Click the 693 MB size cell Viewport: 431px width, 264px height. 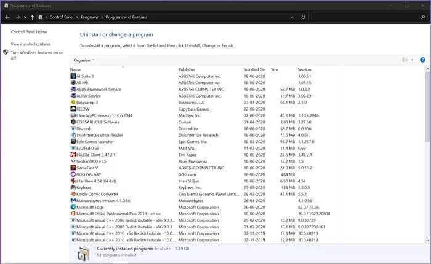click(288, 122)
